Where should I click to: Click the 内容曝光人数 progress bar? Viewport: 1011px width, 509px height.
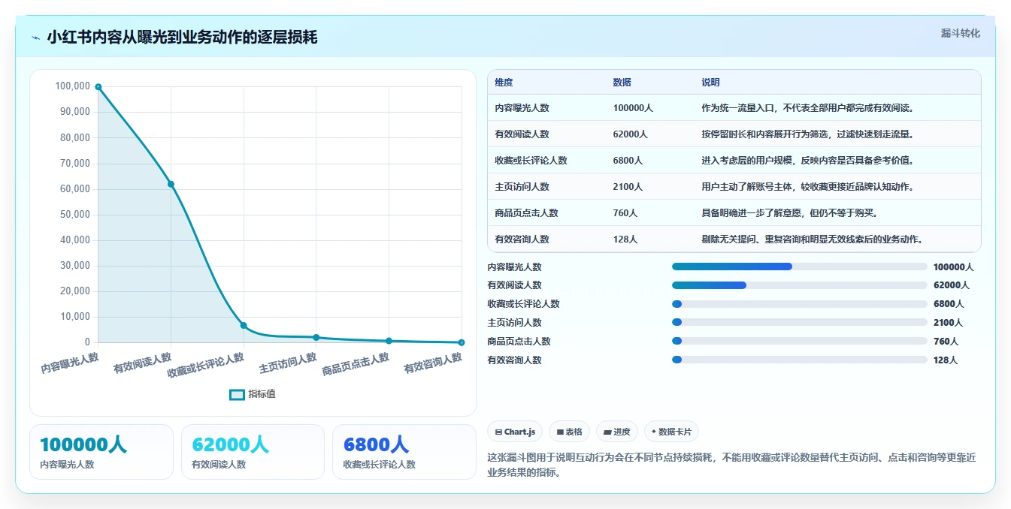[x=800, y=267]
